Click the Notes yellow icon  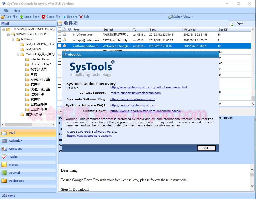click(4, 165)
